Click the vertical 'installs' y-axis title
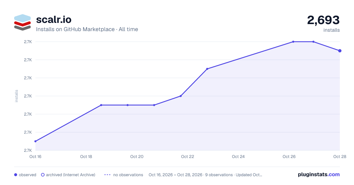This screenshot has width=354, height=185. tap(17, 96)
